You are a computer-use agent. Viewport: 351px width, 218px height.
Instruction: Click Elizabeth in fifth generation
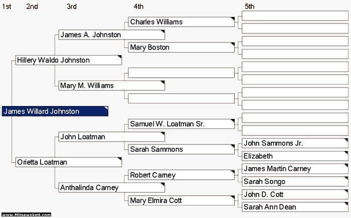[295, 156]
